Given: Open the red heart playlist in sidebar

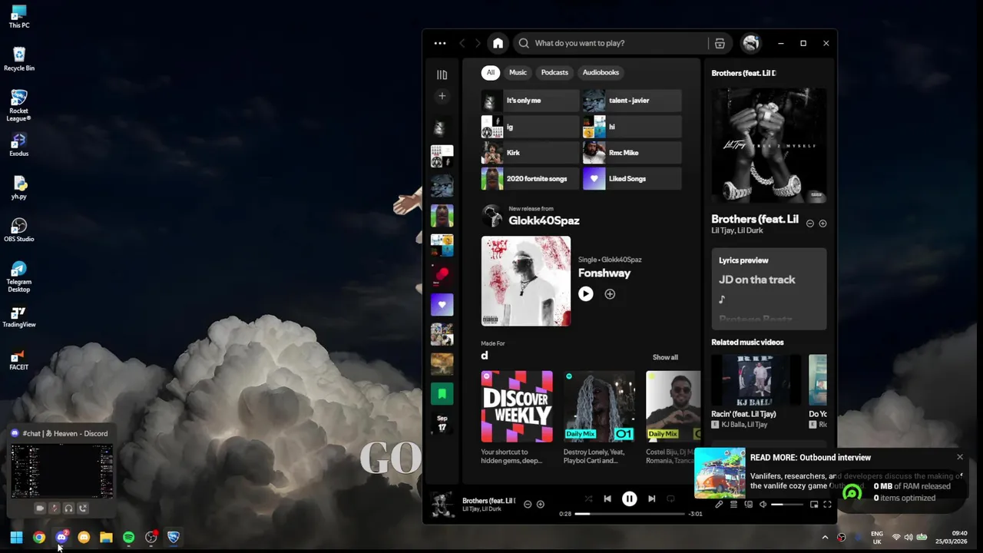Looking at the screenshot, I should 442,275.
